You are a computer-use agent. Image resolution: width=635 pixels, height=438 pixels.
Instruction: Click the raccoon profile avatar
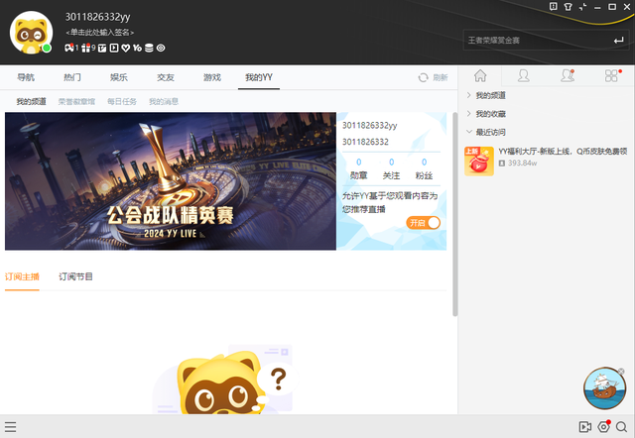31,33
